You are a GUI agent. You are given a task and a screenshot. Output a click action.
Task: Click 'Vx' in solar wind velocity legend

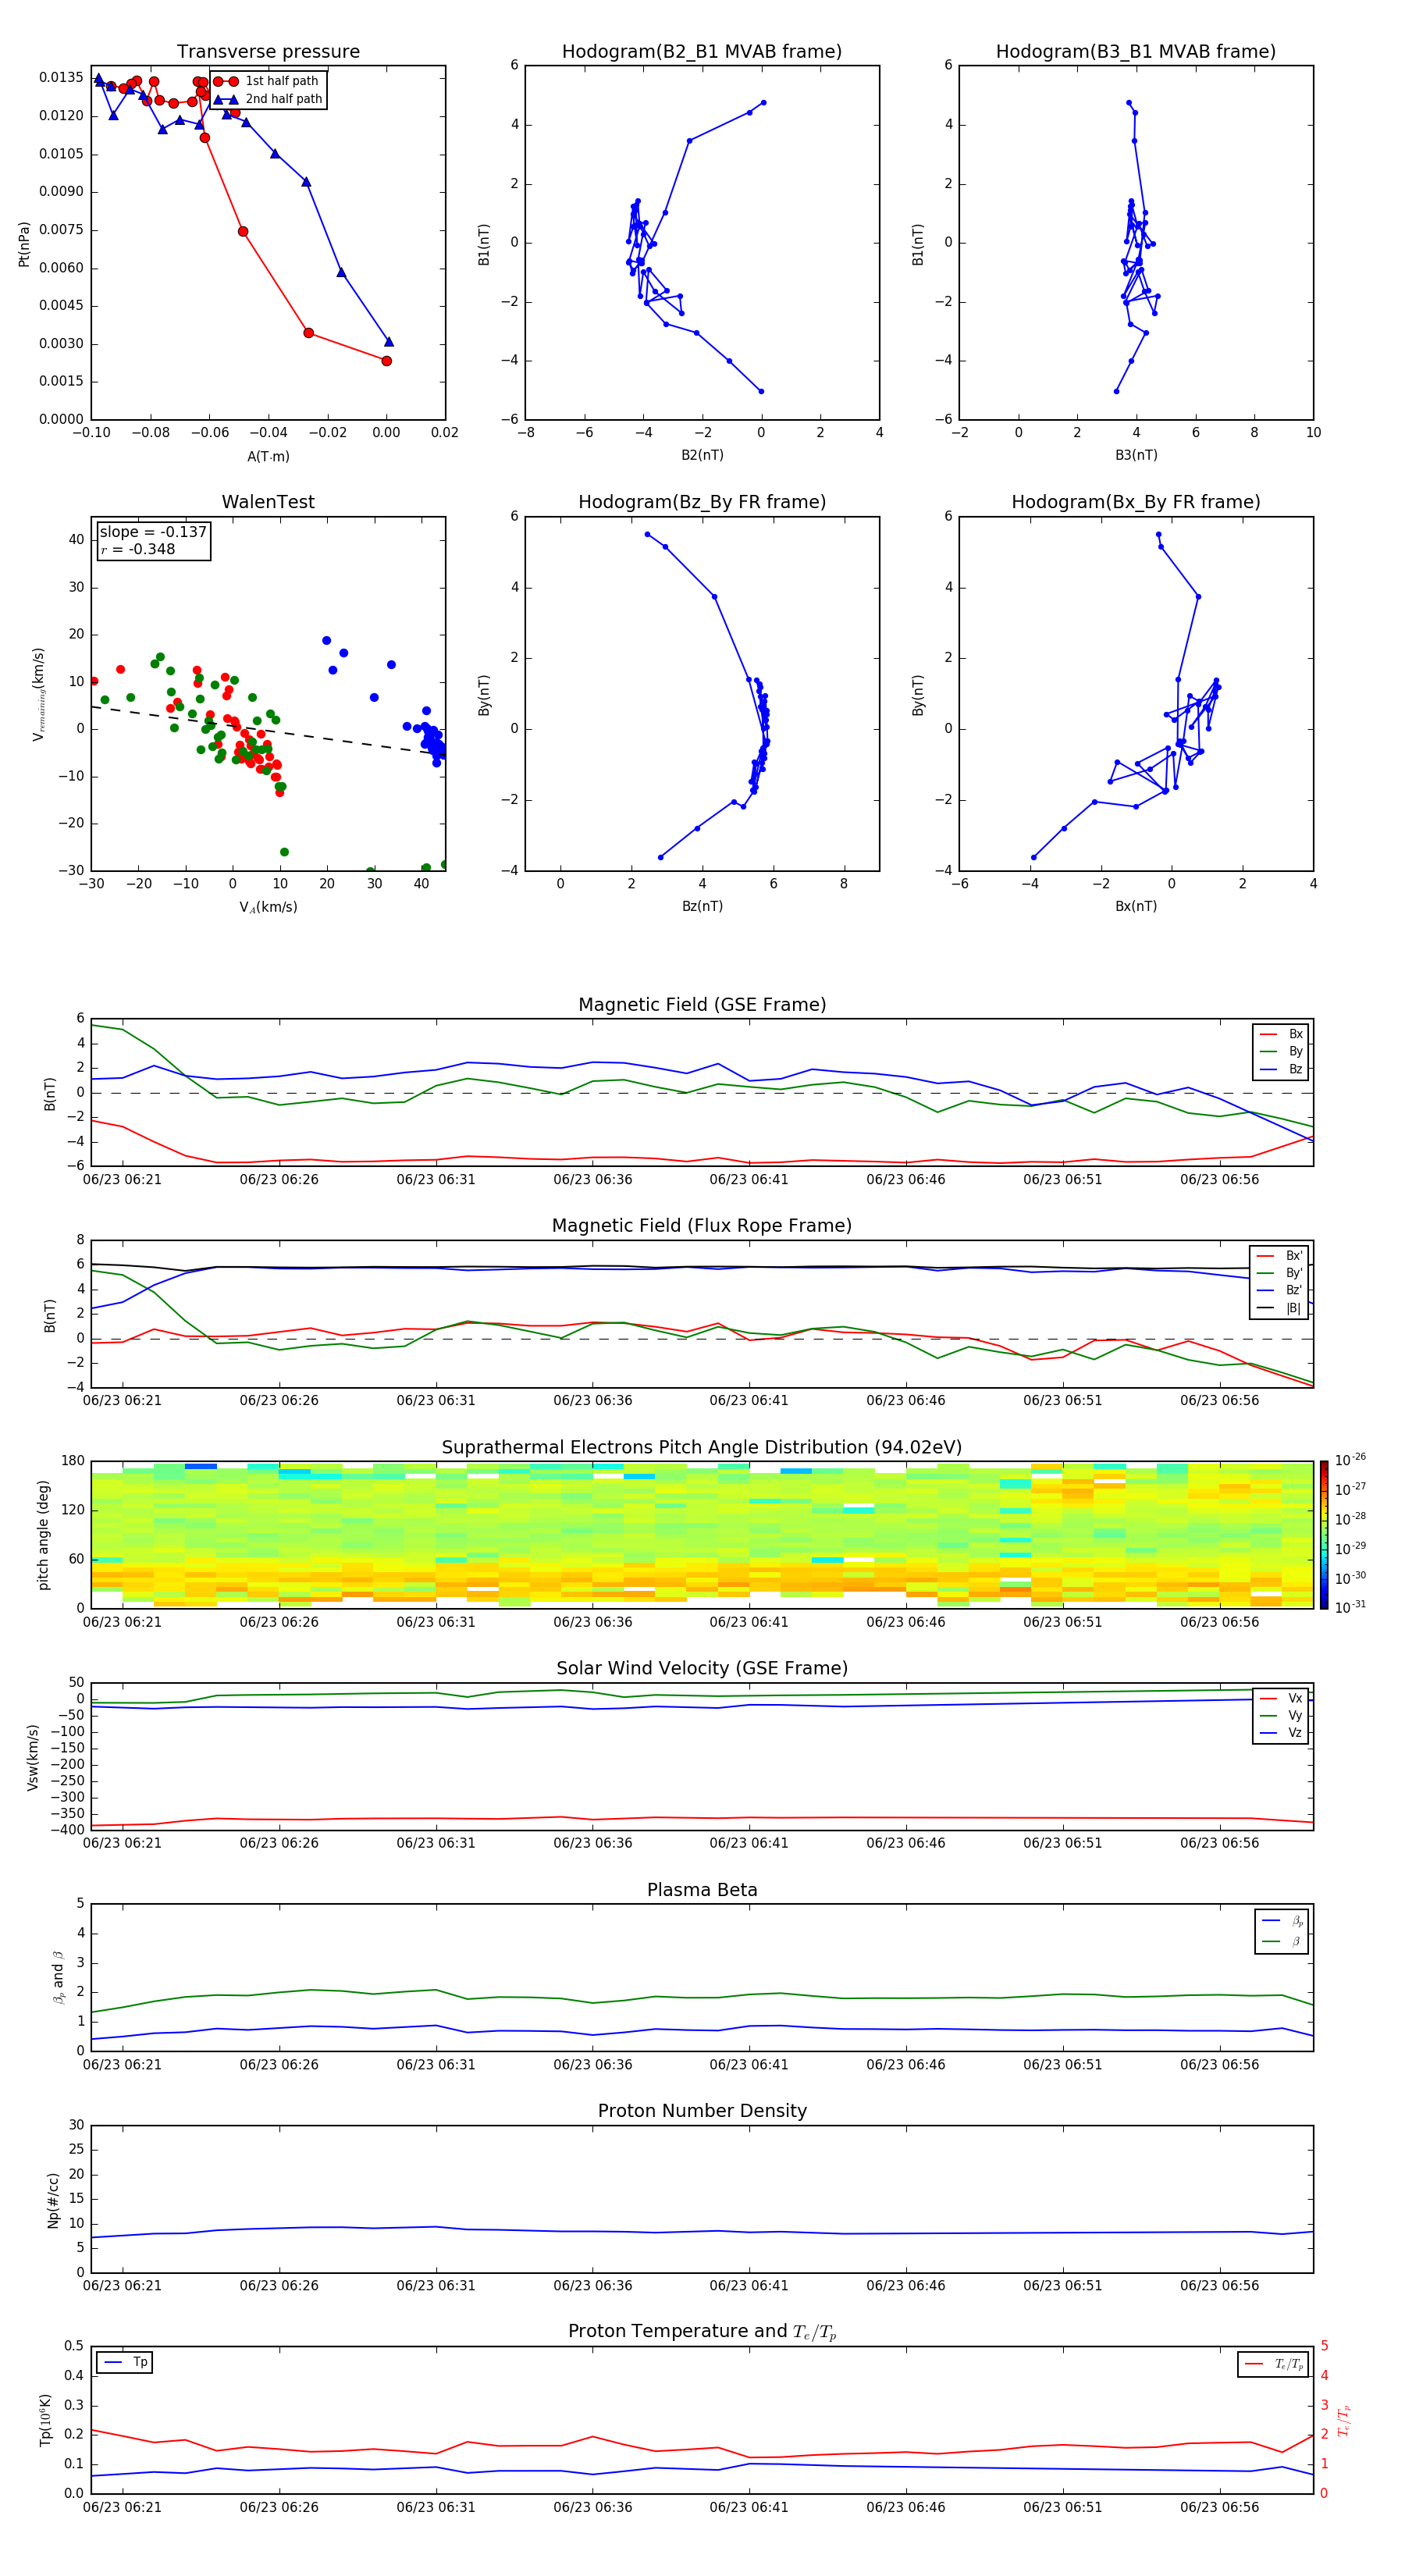click(1282, 1698)
